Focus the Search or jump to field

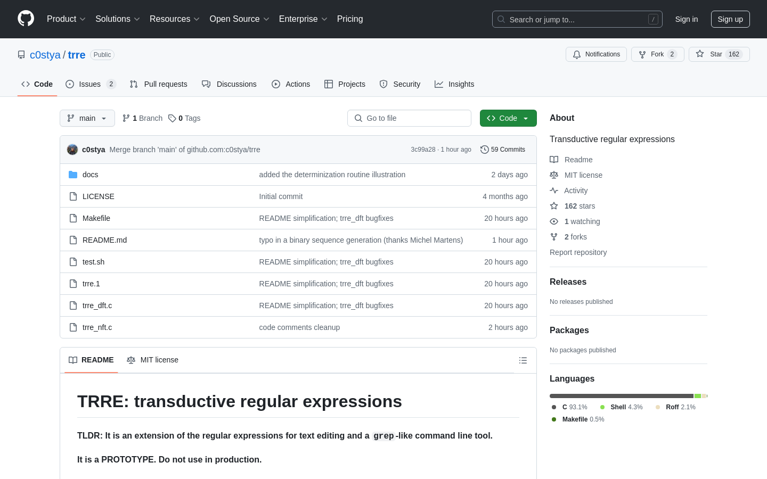point(577,19)
